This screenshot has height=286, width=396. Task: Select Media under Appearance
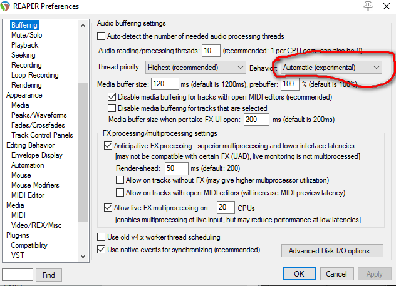click(20, 105)
